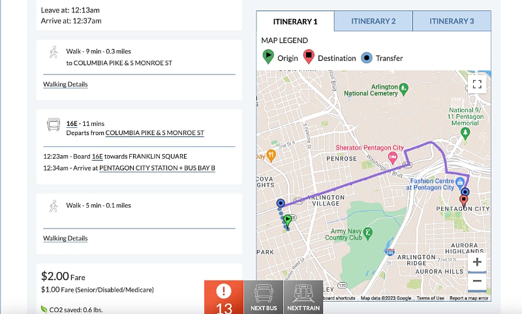This screenshot has height=314, width=522.
Task: Toggle fullscreen map view
Action: [x=477, y=84]
